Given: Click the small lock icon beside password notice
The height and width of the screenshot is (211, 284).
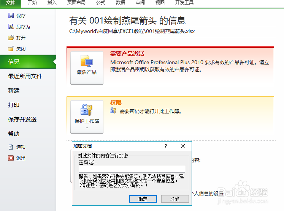Looking at the screenshot, I should click(113, 110).
